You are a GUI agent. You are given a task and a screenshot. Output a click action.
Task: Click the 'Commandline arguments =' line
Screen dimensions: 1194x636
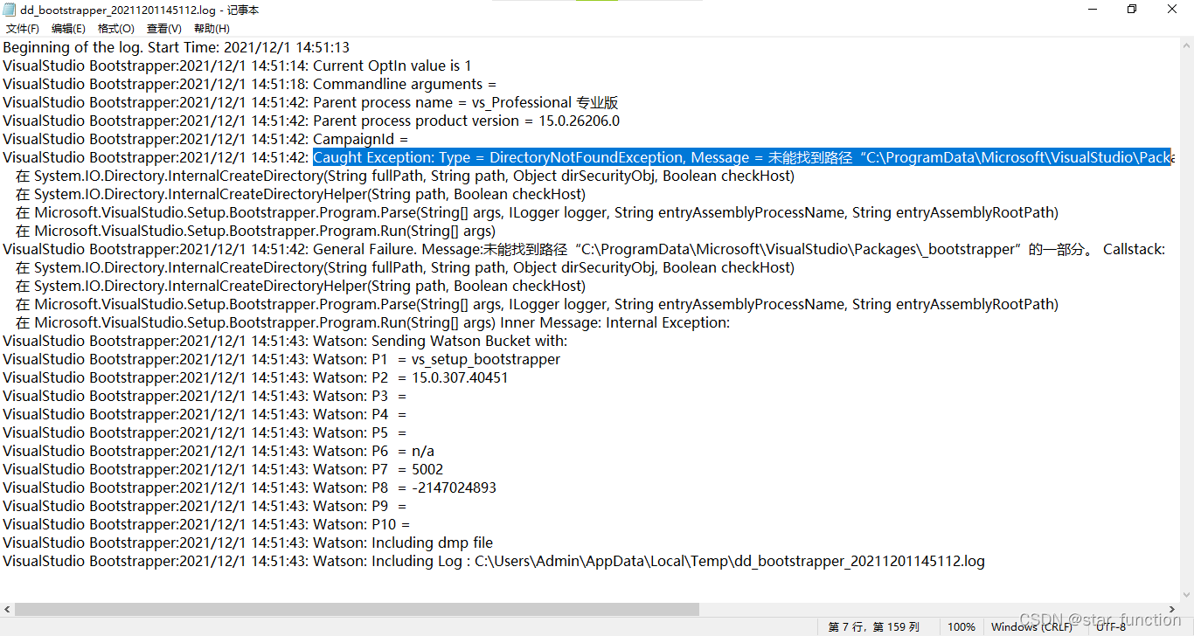coord(249,84)
